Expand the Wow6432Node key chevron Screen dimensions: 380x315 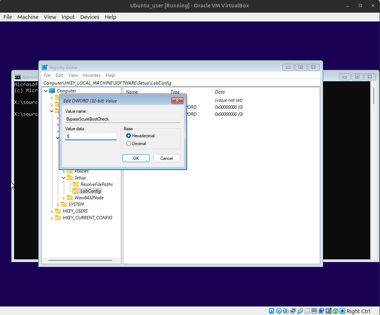64,198
